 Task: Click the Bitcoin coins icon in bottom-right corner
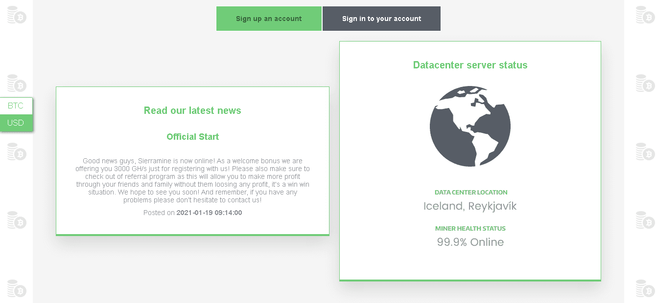coord(645,288)
